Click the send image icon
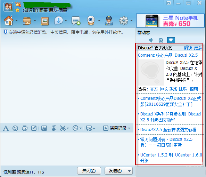 coord(44,128)
